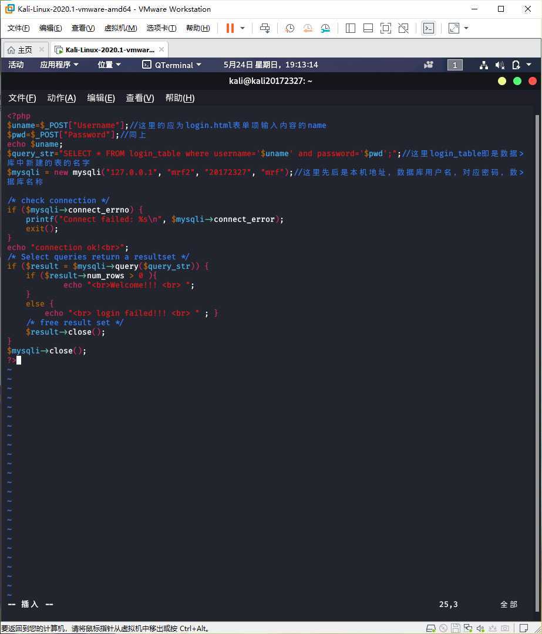Click the message log note icon
This screenshot has height=634, width=542.
click(x=524, y=628)
